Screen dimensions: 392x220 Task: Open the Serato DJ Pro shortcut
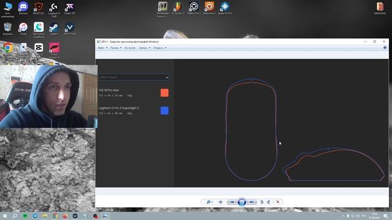(x=225, y=8)
